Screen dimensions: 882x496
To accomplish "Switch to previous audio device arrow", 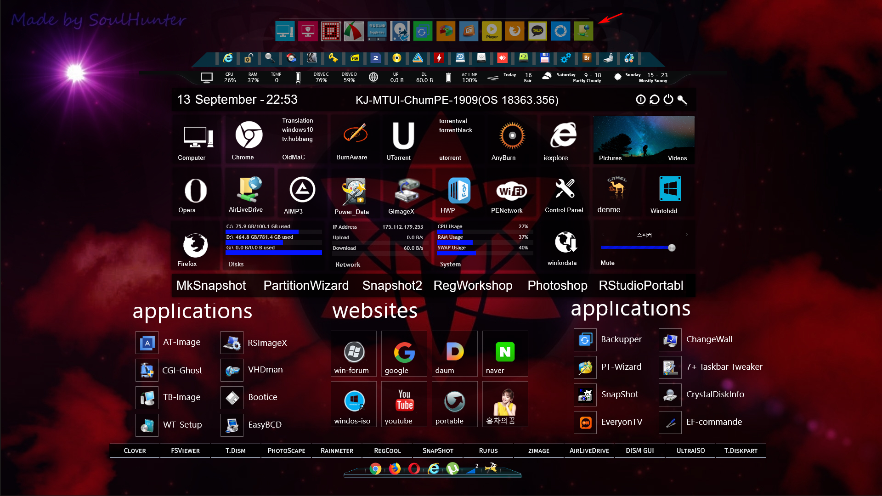I will [603, 234].
